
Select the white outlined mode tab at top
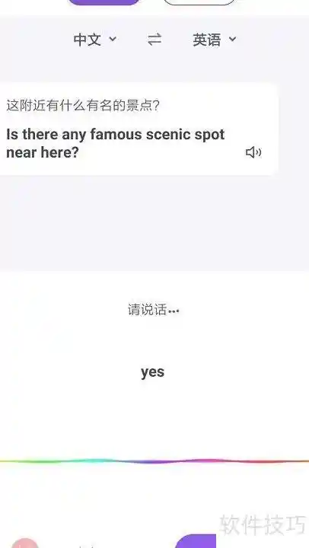pyautogui.click(x=199, y=2)
